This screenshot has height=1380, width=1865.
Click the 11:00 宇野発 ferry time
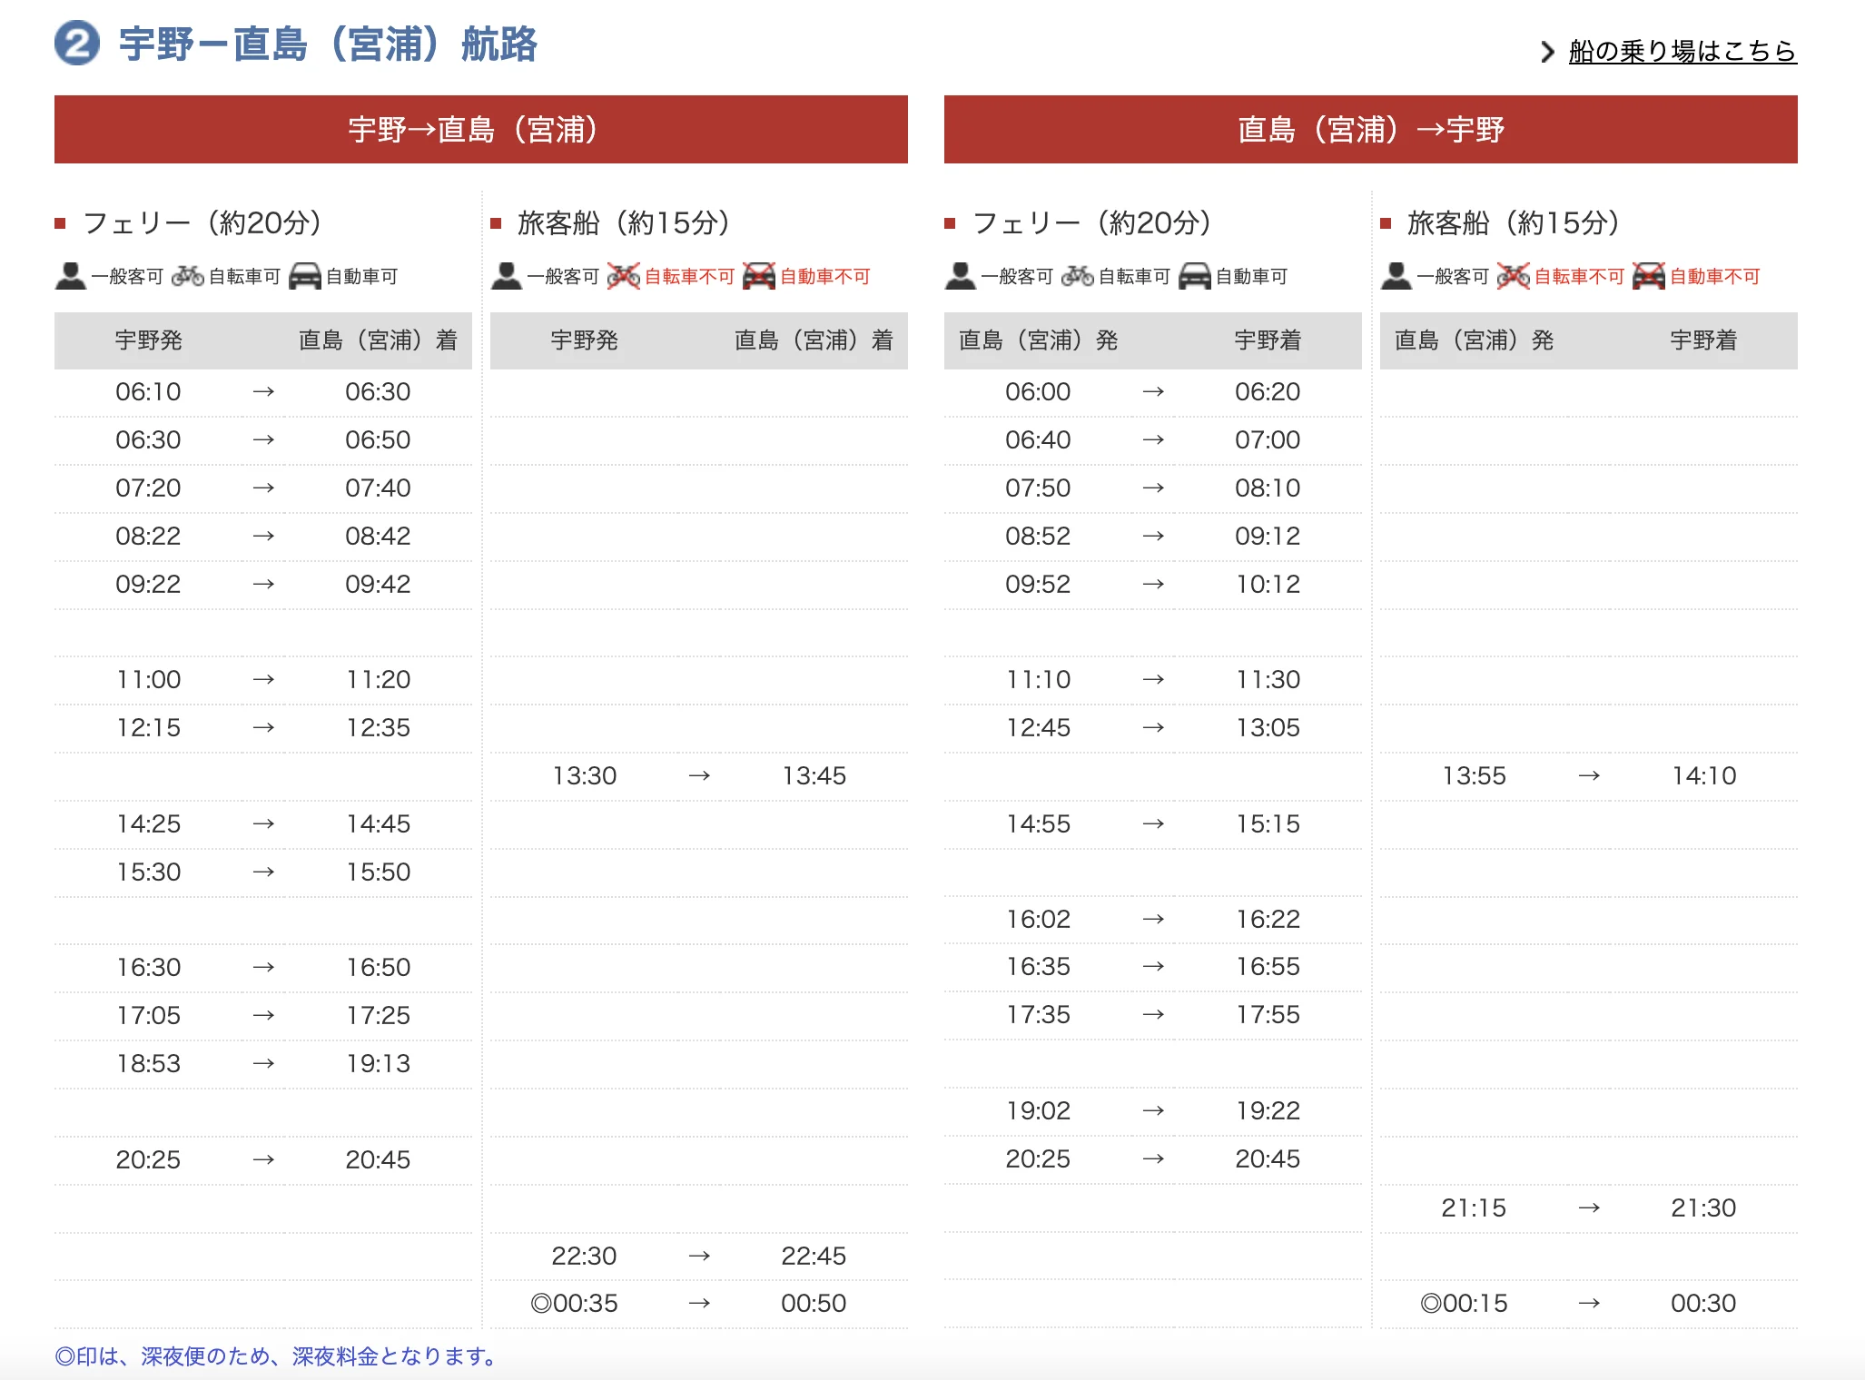pyautogui.click(x=148, y=680)
